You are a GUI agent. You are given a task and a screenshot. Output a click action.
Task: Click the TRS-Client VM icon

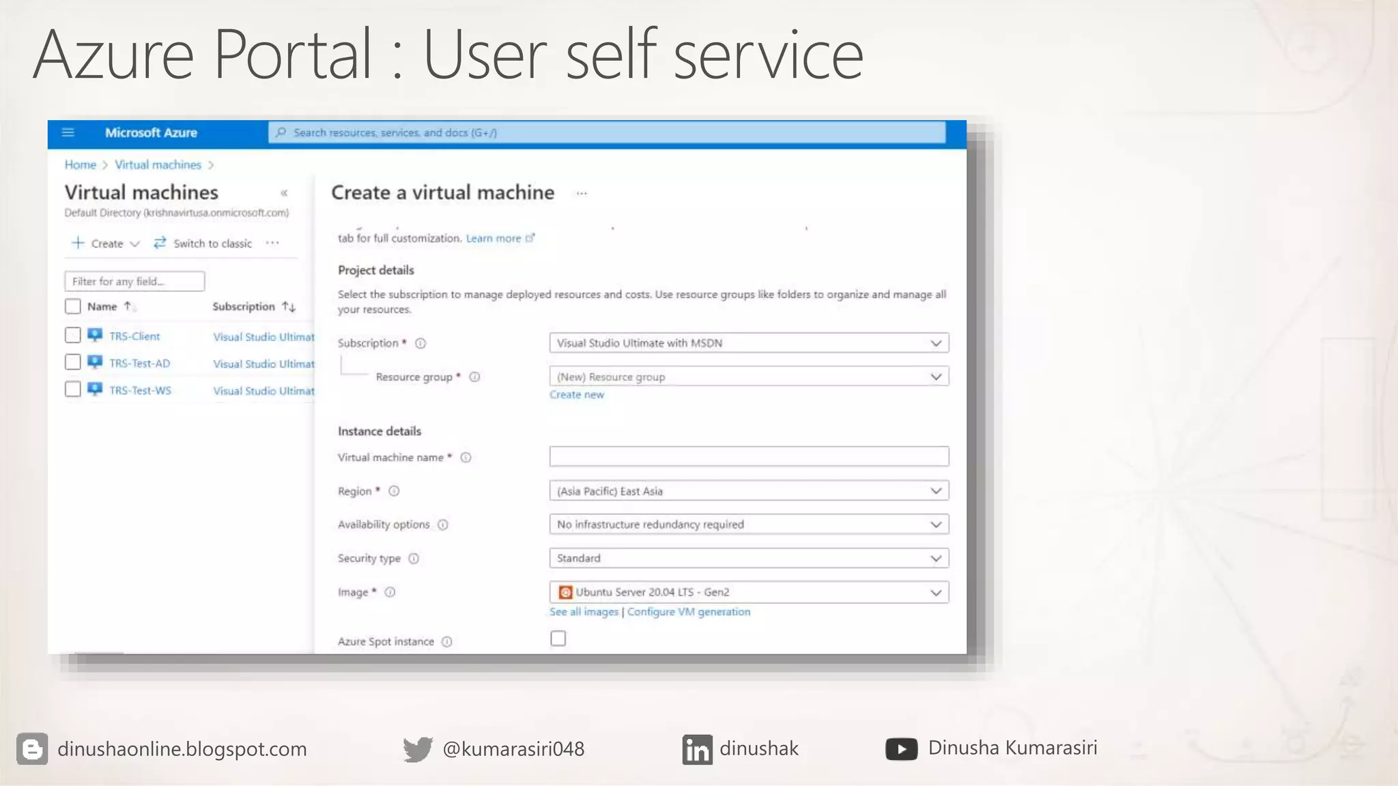(95, 335)
